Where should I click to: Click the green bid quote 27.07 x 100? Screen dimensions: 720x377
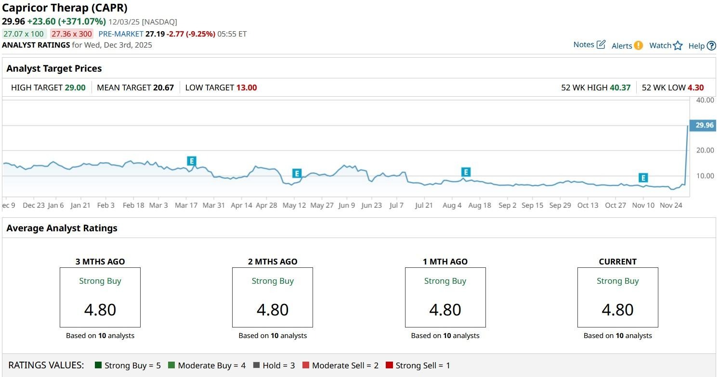tap(24, 34)
